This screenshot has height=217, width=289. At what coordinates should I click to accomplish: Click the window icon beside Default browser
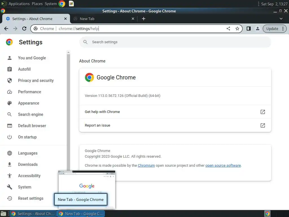click(x=10, y=126)
